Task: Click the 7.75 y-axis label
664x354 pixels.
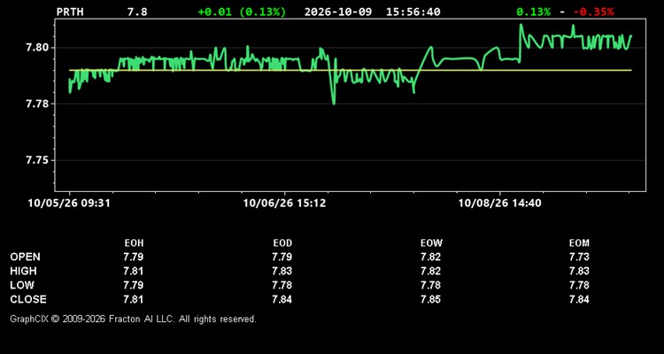Action: tap(37, 160)
